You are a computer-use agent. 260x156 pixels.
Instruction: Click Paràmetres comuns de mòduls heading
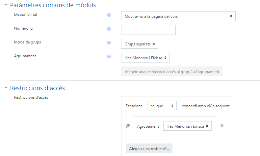[53, 5]
